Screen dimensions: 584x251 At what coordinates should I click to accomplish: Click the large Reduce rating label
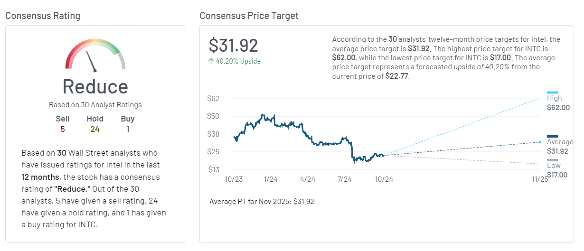pos(95,87)
